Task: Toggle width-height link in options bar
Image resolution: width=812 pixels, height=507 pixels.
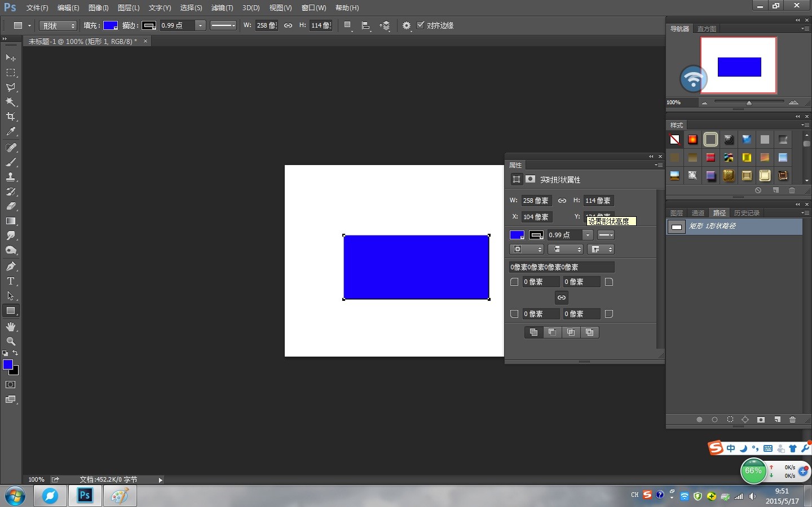Action: (x=288, y=25)
